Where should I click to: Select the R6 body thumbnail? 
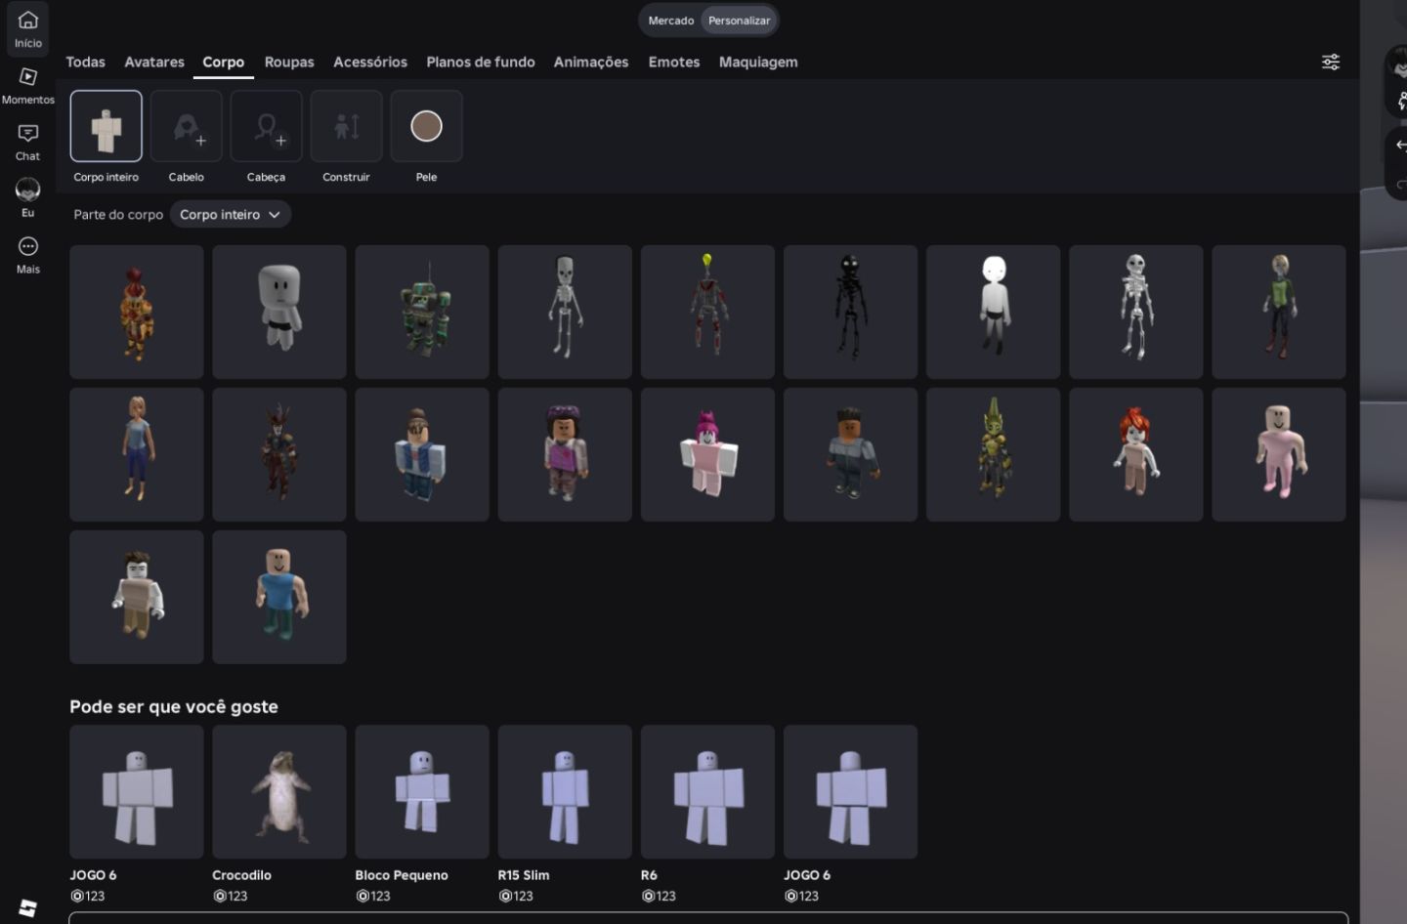(x=707, y=792)
